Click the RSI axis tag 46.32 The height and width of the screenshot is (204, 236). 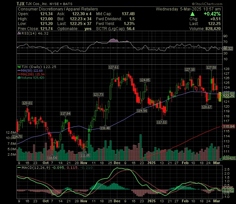228,49
